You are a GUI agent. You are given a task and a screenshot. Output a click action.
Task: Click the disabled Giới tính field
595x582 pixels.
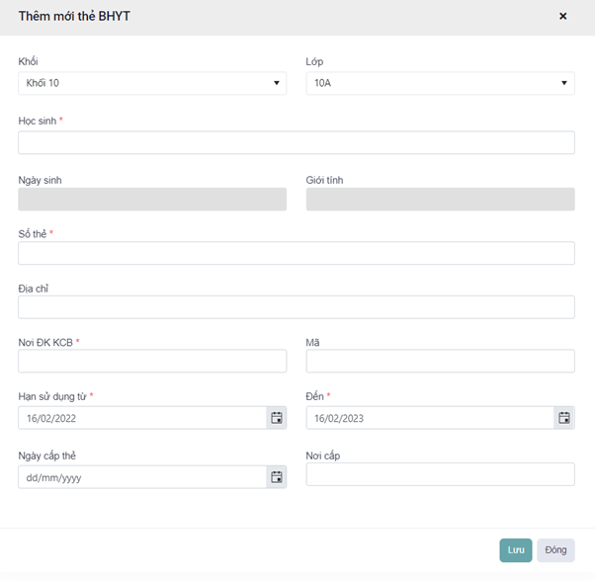[x=440, y=200]
